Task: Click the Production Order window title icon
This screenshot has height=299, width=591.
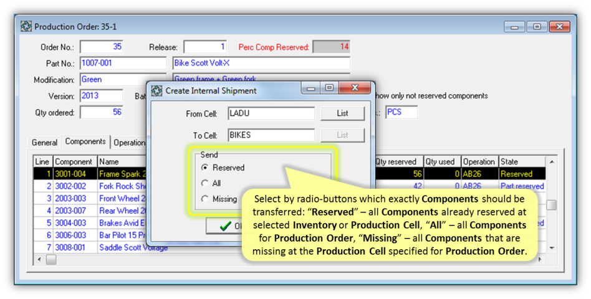Action: point(26,27)
